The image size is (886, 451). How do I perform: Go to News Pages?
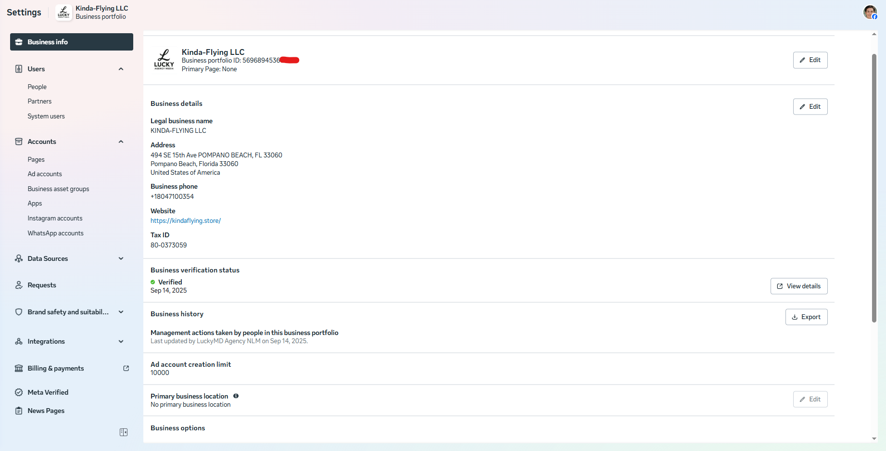pyautogui.click(x=46, y=411)
